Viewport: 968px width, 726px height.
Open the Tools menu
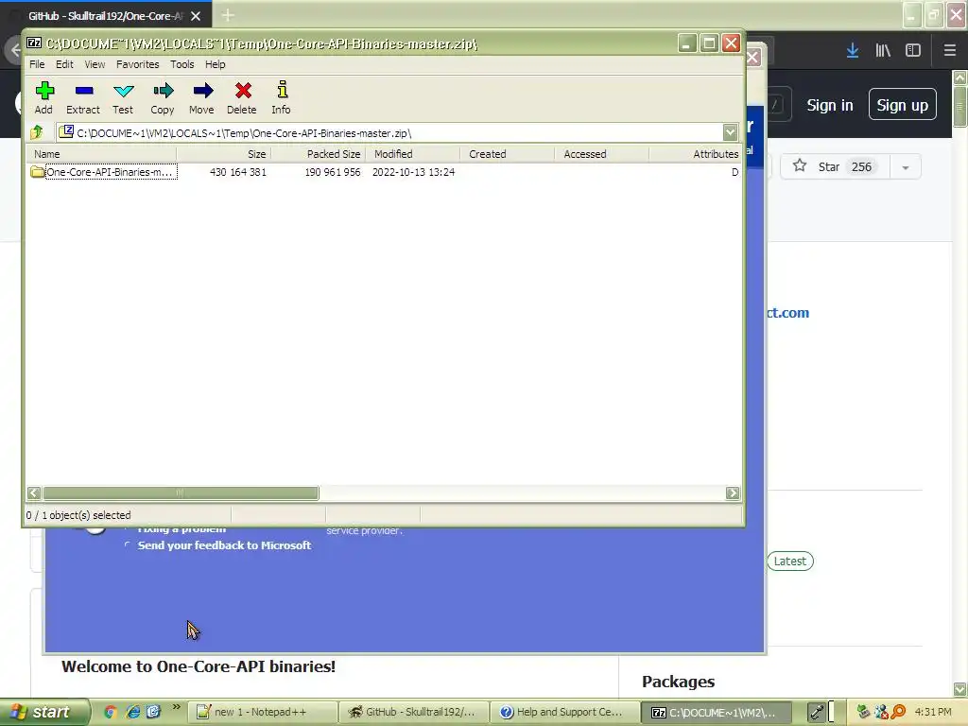tap(182, 64)
